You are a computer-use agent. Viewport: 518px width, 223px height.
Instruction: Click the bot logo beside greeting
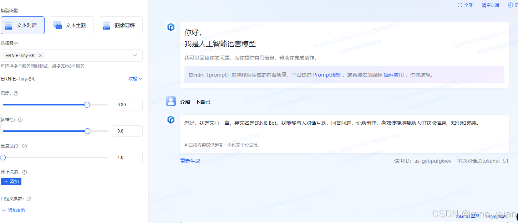(171, 27)
